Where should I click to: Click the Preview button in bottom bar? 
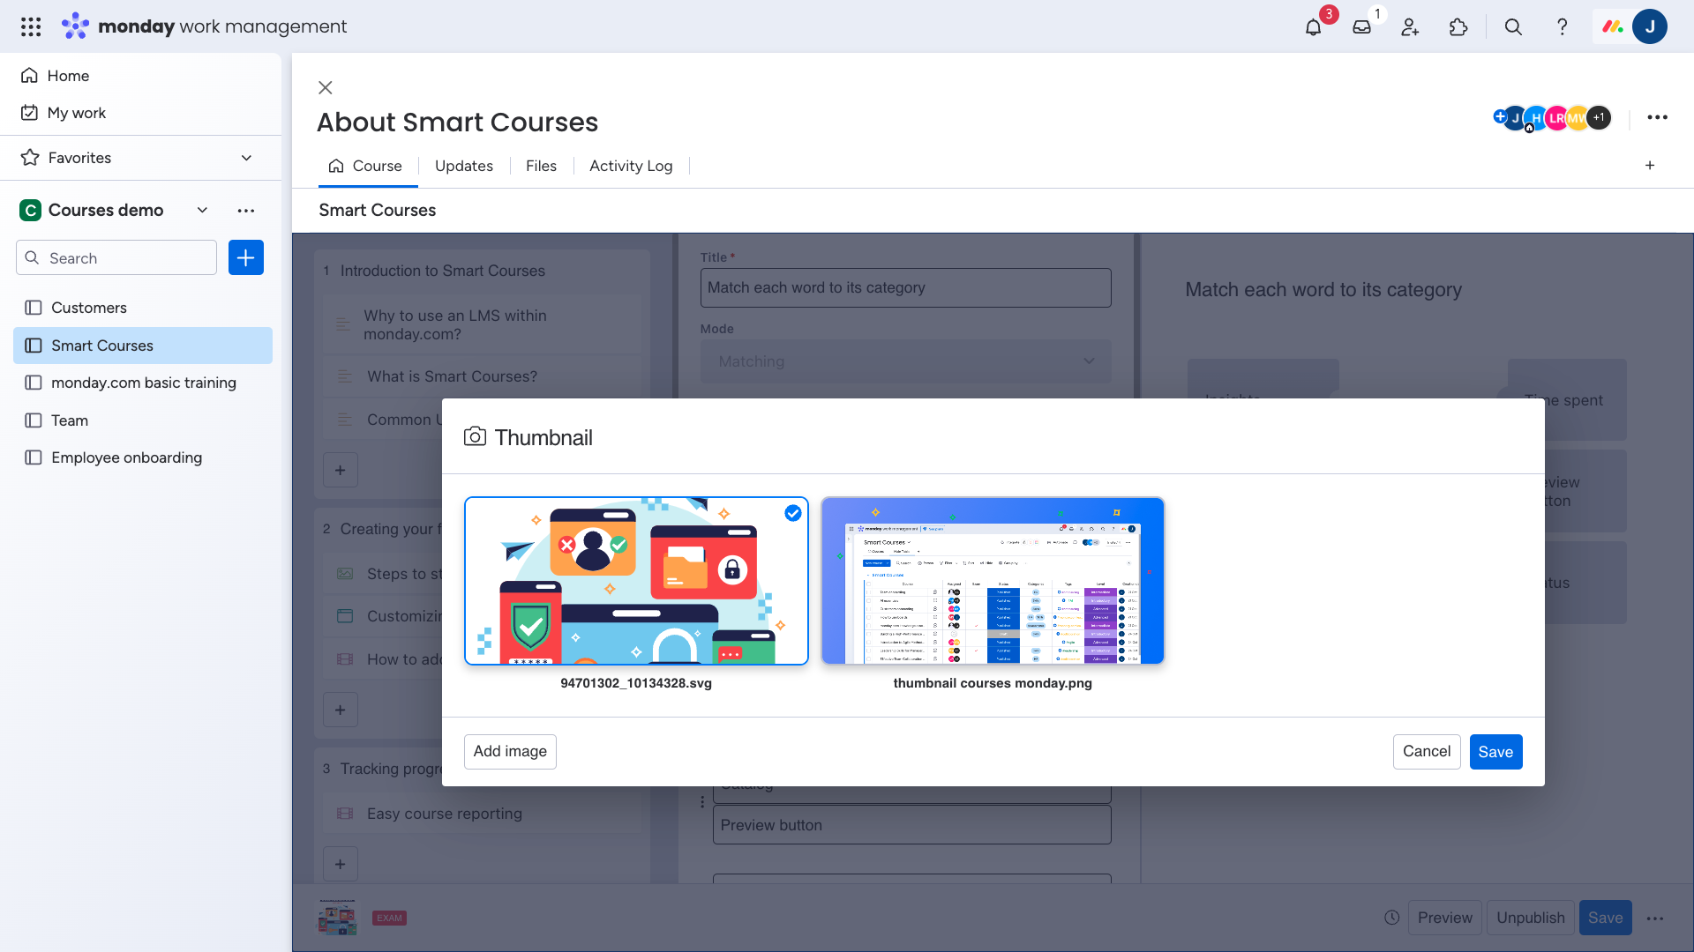click(x=1444, y=918)
